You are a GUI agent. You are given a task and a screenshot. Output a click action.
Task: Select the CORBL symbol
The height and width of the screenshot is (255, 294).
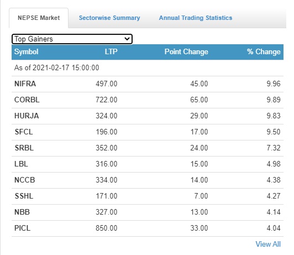27,100
